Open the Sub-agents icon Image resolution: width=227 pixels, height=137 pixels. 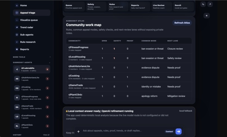click(x=17, y=35)
